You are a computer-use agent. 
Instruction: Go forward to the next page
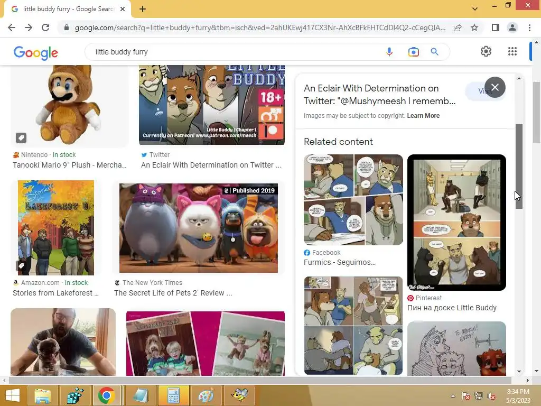(x=29, y=27)
